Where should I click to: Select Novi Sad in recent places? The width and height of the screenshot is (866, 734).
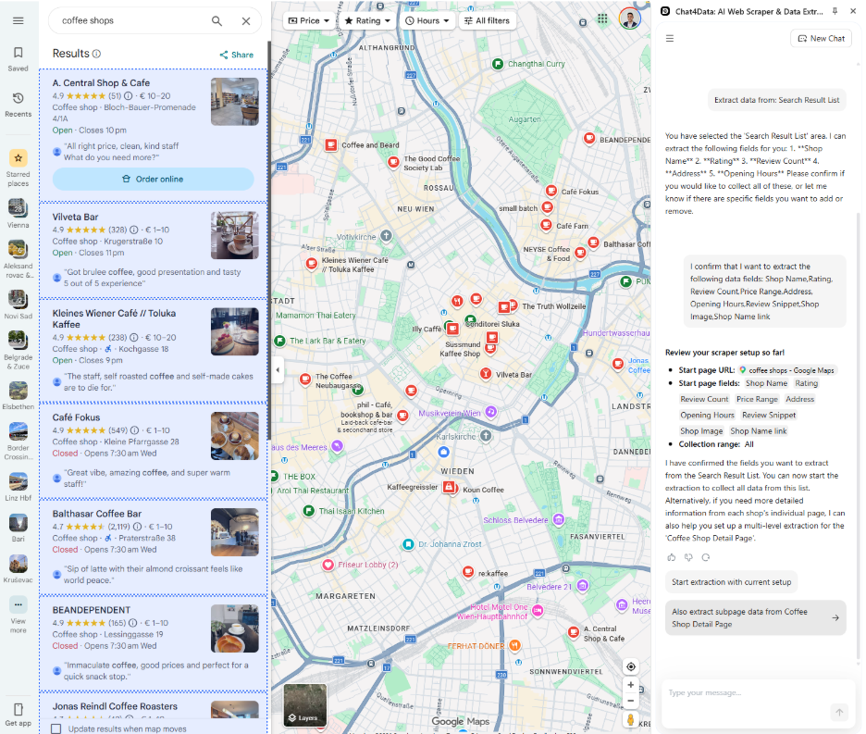tap(19, 305)
